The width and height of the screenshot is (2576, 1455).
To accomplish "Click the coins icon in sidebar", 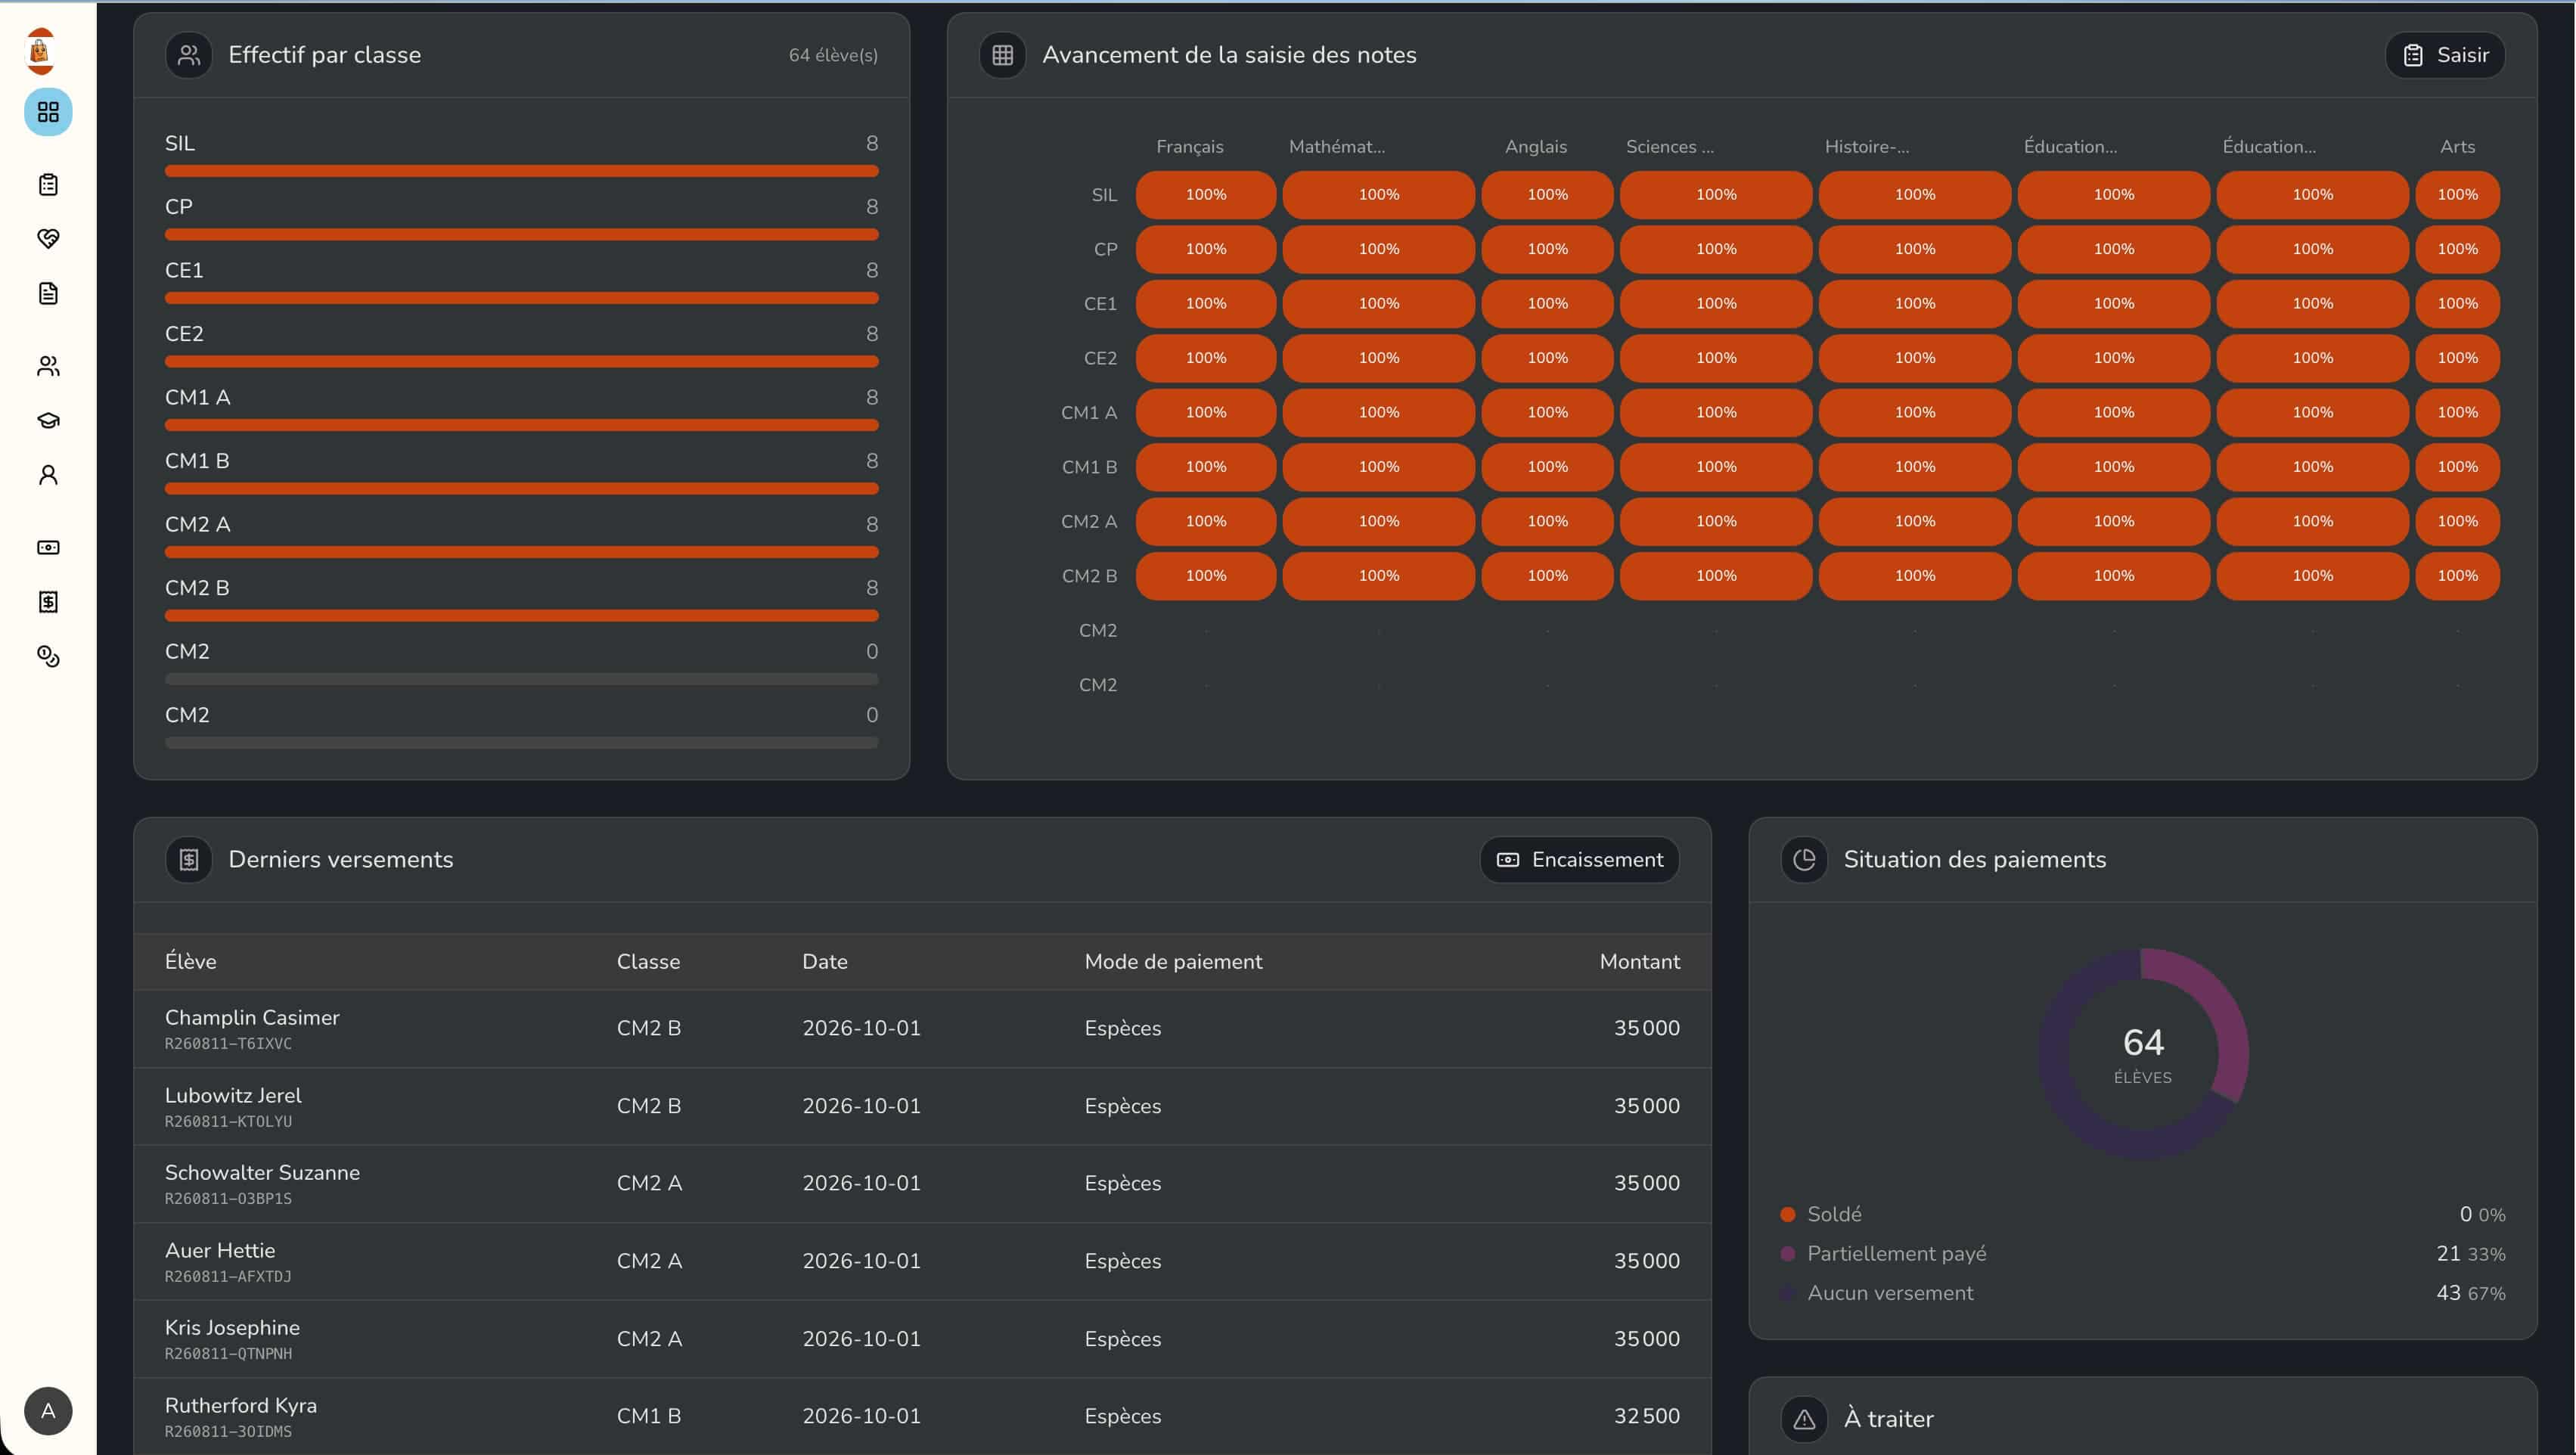I will point(48,656).
